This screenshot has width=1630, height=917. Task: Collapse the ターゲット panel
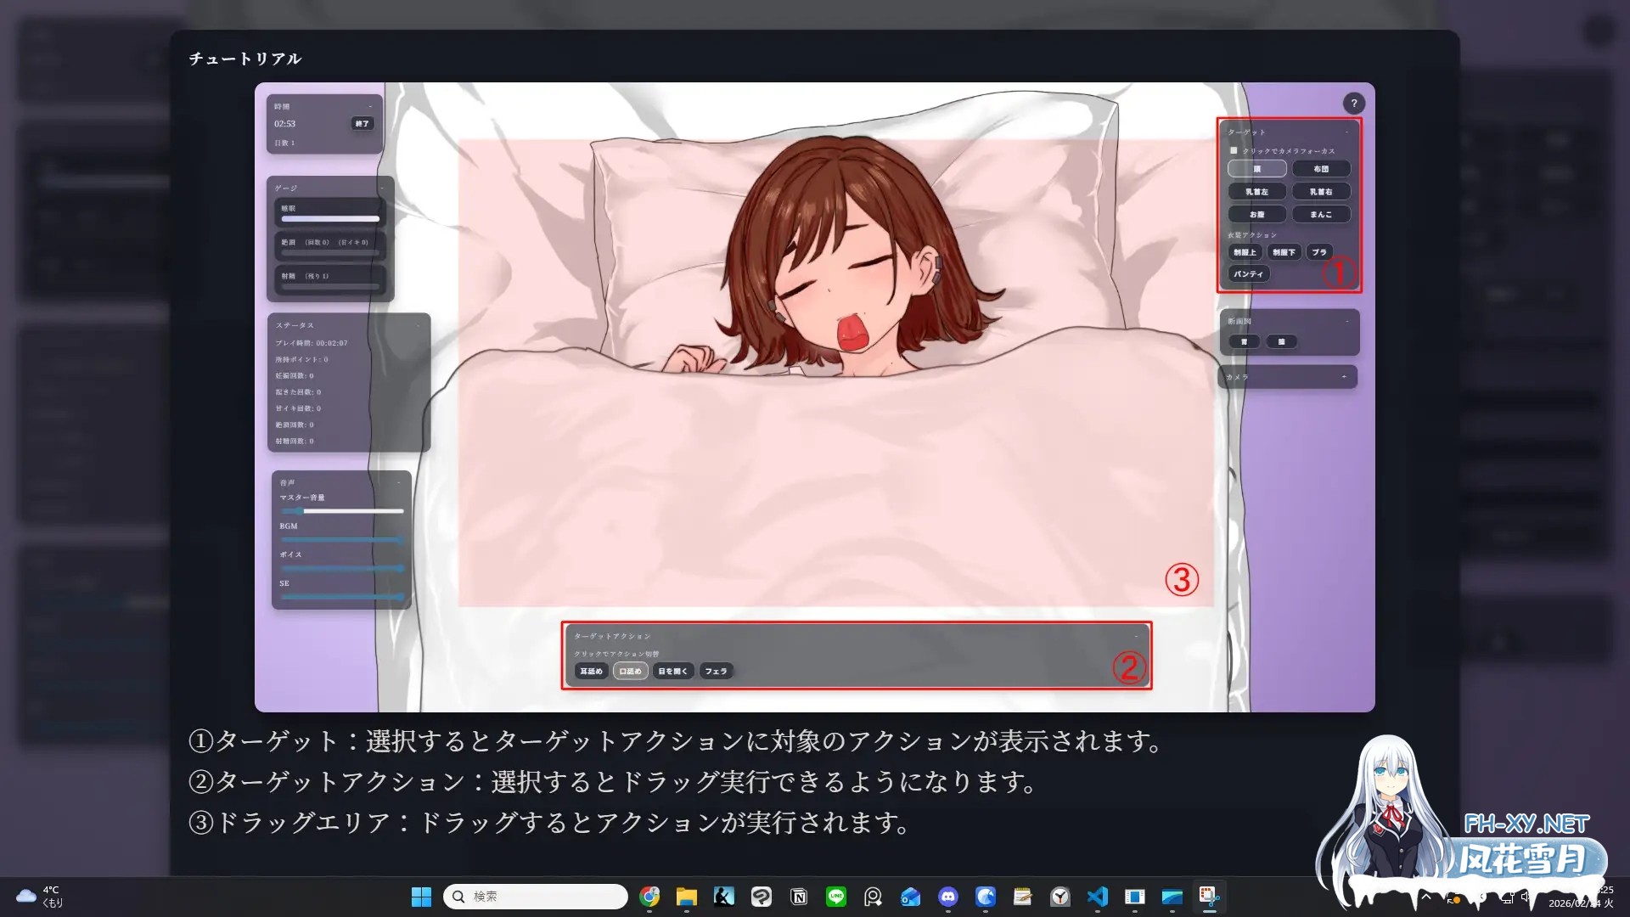pyautogui.click(x=1346, y=131)
